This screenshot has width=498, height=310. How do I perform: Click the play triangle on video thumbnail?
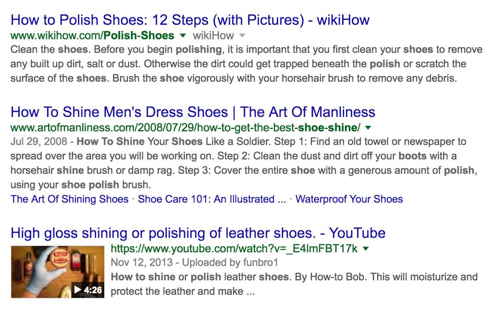(78, 290)
